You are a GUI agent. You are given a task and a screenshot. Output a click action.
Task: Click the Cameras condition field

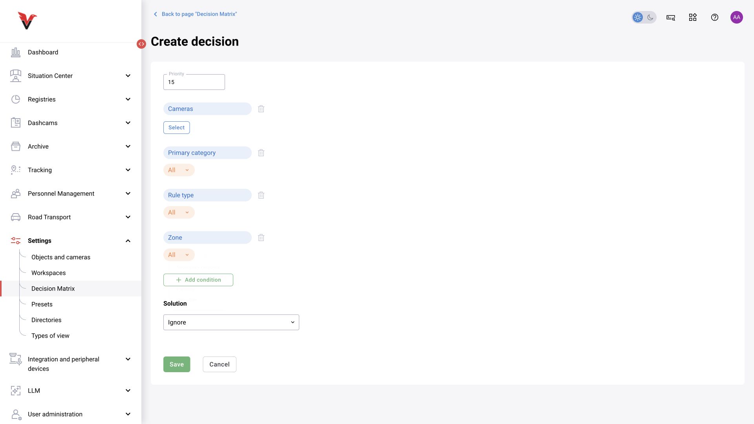[x=207, y=109]
